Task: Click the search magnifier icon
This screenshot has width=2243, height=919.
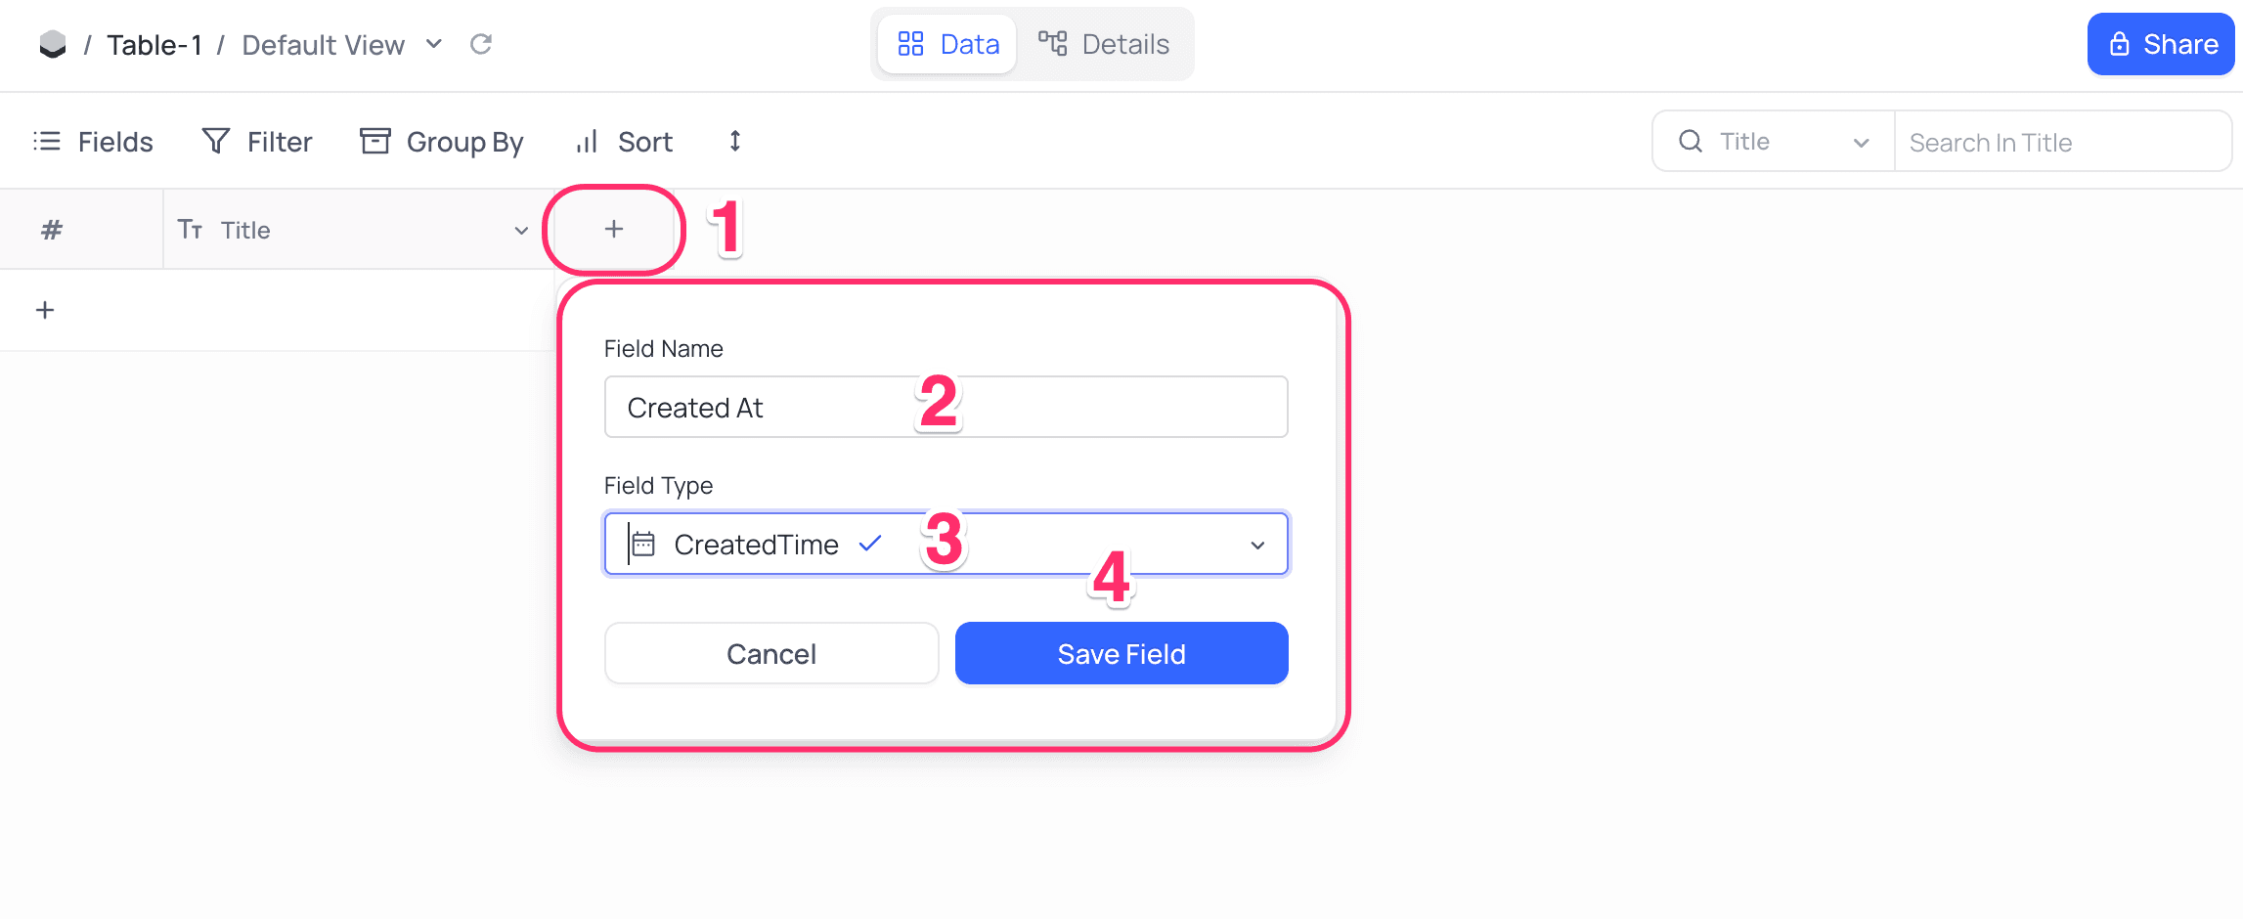Action: point(1691,142)
